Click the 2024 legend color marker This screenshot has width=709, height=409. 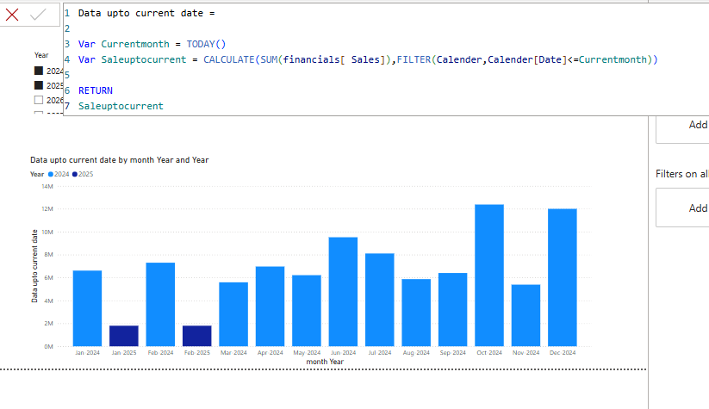pyautogui.click(x=51, y=174)
